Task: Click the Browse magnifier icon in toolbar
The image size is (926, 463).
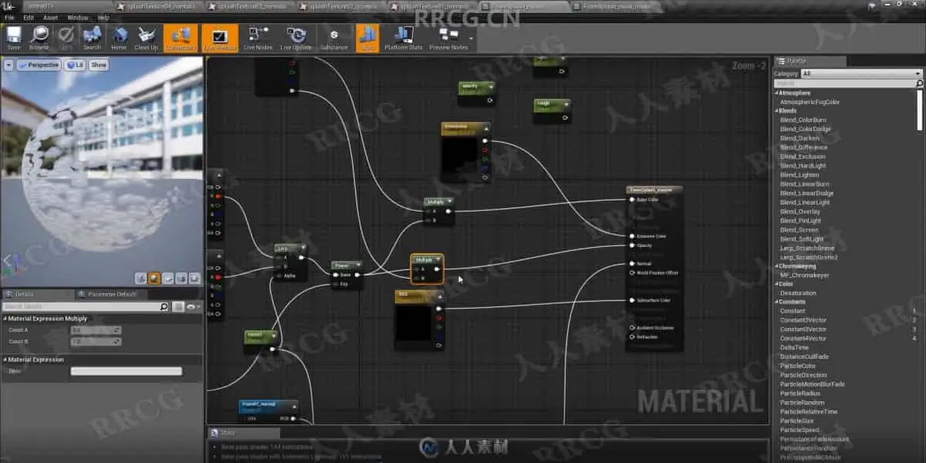Action: pyautogui.click(x=39, y=38)
